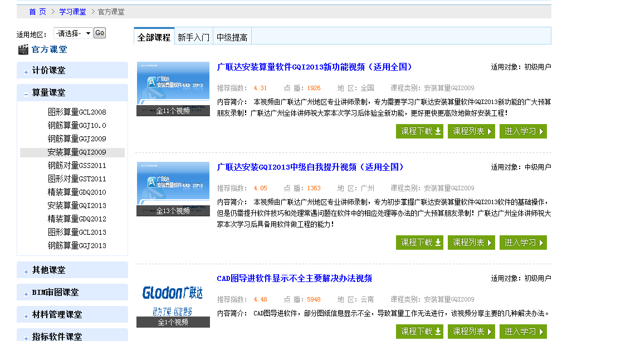Open the 适用地区 请选择 dropdown
This screenshot has width=621, height=341.
coord(73,33)
